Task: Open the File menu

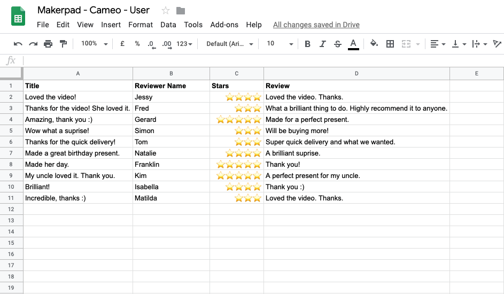Action: point(43,25)
